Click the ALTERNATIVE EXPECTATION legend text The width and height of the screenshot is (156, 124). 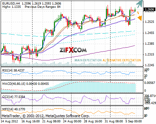click(122, 60)
